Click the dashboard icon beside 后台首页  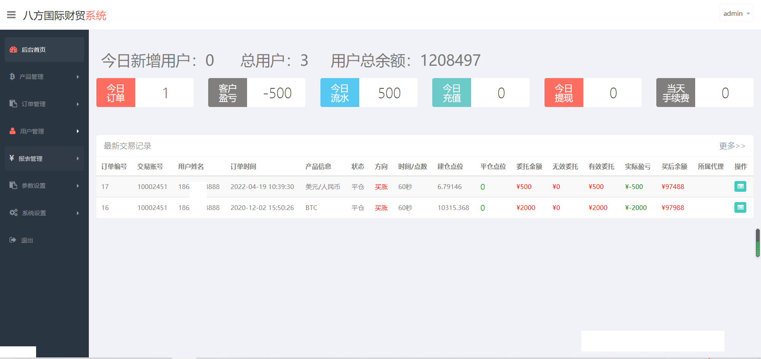13,50
